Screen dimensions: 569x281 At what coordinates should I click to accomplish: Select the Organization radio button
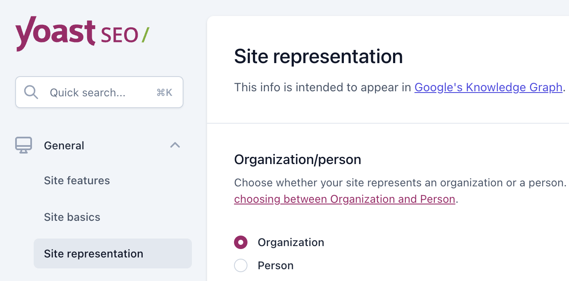[241, 242]
